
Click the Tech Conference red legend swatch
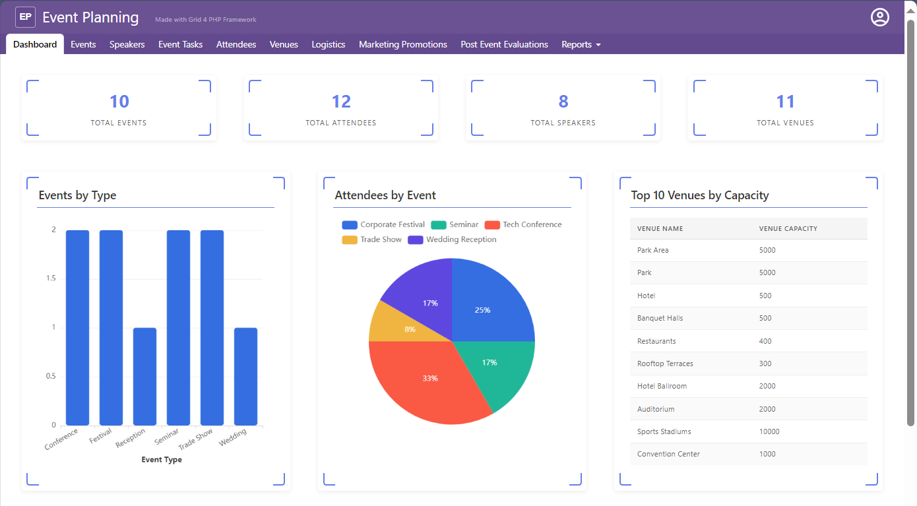[x=492, y=225]
